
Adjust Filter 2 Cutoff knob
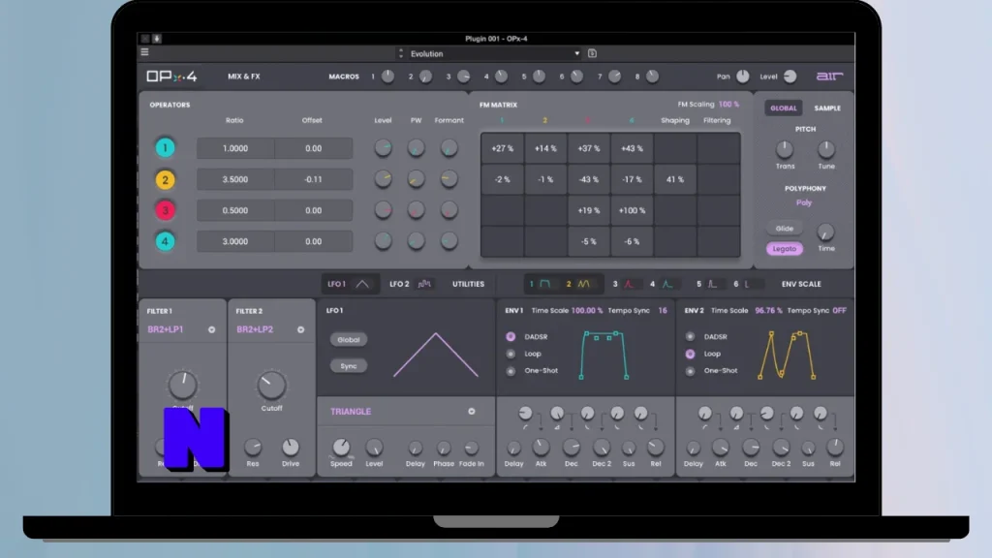(x=271, y=385)
